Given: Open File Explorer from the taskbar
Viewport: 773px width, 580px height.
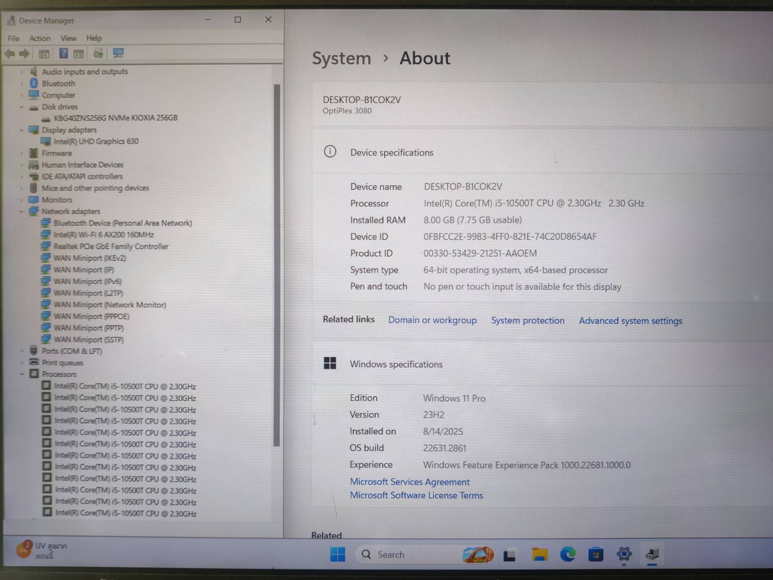Looking at the screenshot, I should click(x=539, y=554).
